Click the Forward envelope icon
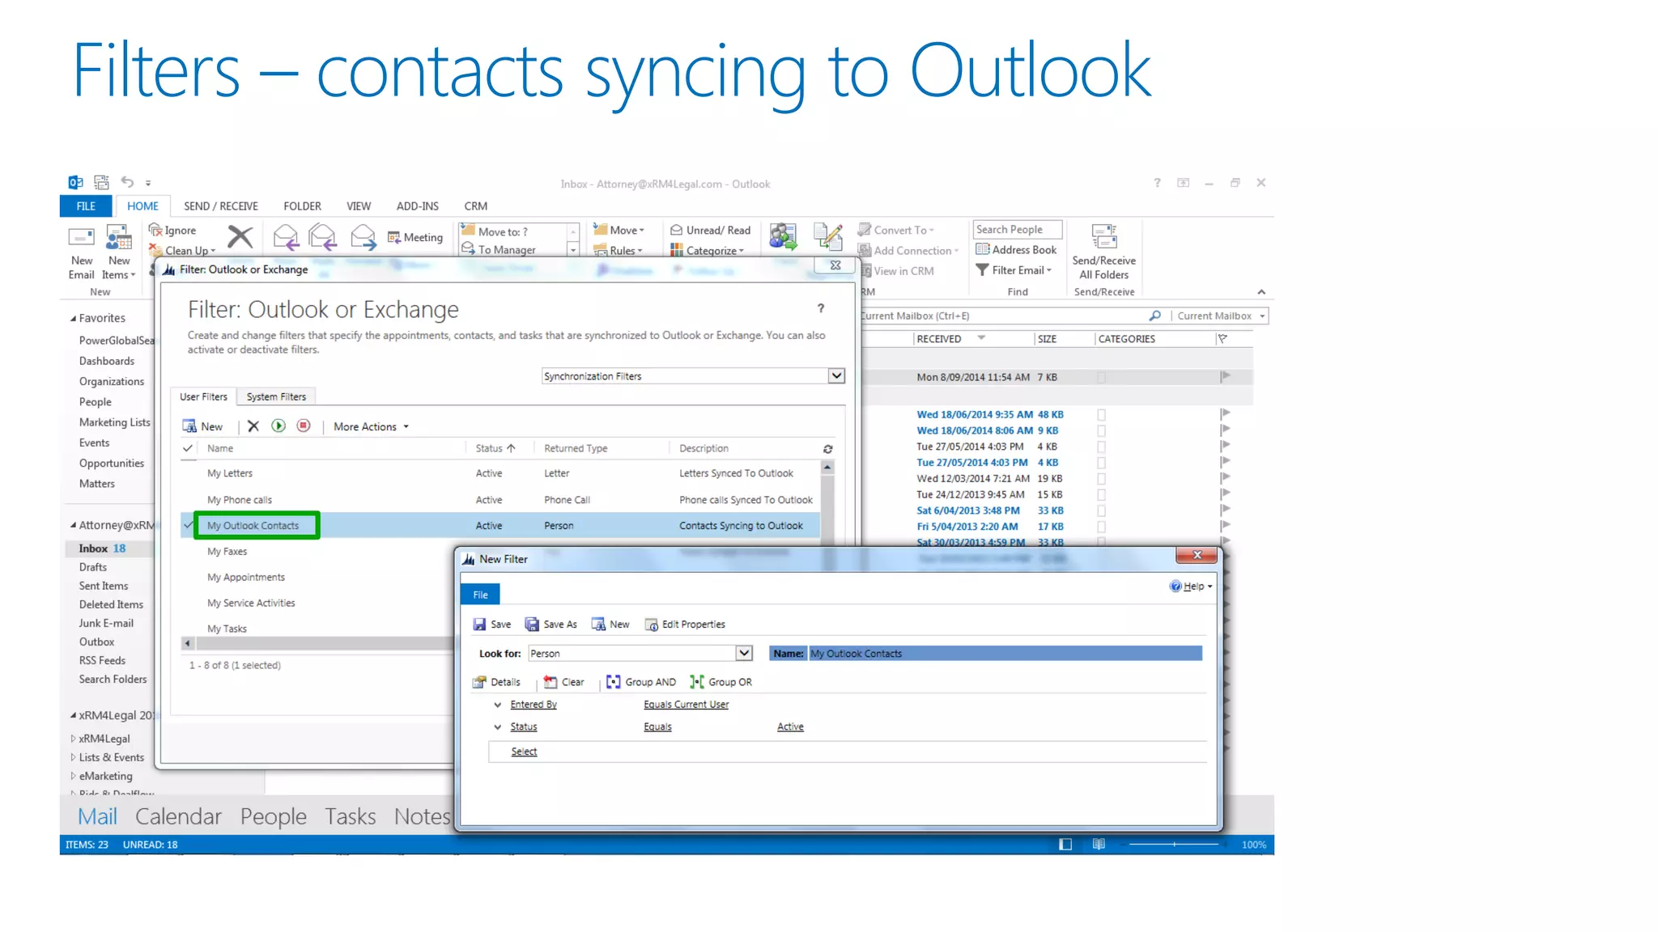 click(x=363, y=237)
